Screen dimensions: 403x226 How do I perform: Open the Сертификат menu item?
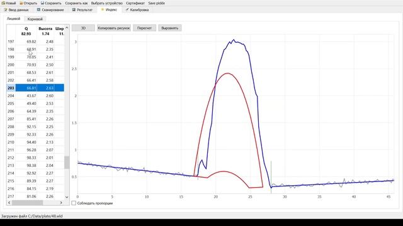pyautogui.click(x=135, y=3)
